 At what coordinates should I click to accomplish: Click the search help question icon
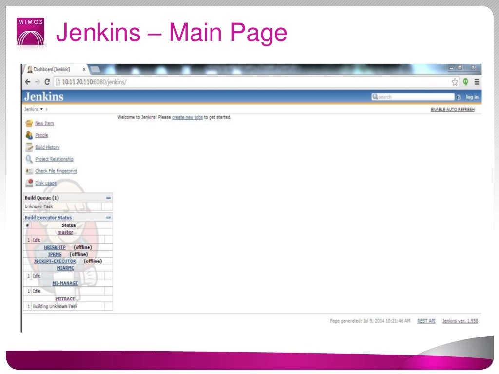[x=458, y=97]
